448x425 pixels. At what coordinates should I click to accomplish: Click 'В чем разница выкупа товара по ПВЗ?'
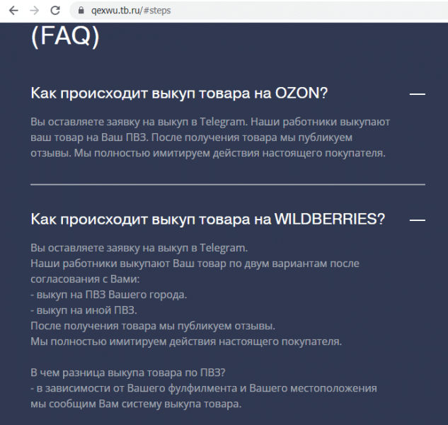(128, 373)
